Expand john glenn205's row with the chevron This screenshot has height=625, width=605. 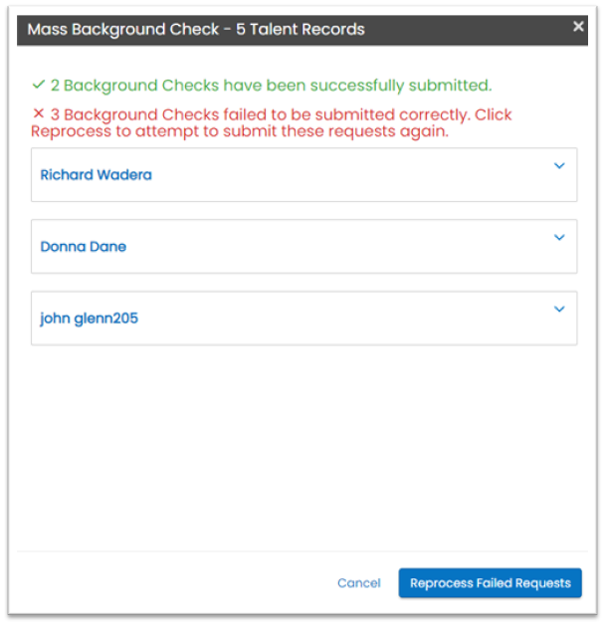tap(559, 310)
